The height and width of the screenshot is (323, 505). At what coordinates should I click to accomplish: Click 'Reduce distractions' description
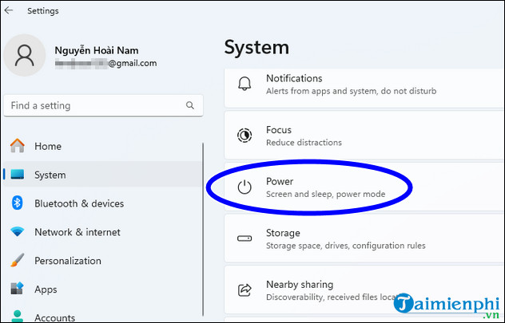[x=304, y=143]
